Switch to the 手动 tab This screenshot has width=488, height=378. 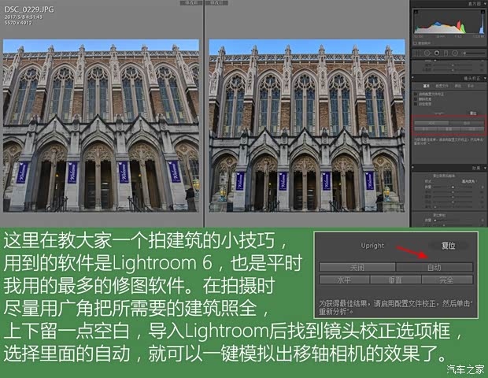(x=470, y=86)
